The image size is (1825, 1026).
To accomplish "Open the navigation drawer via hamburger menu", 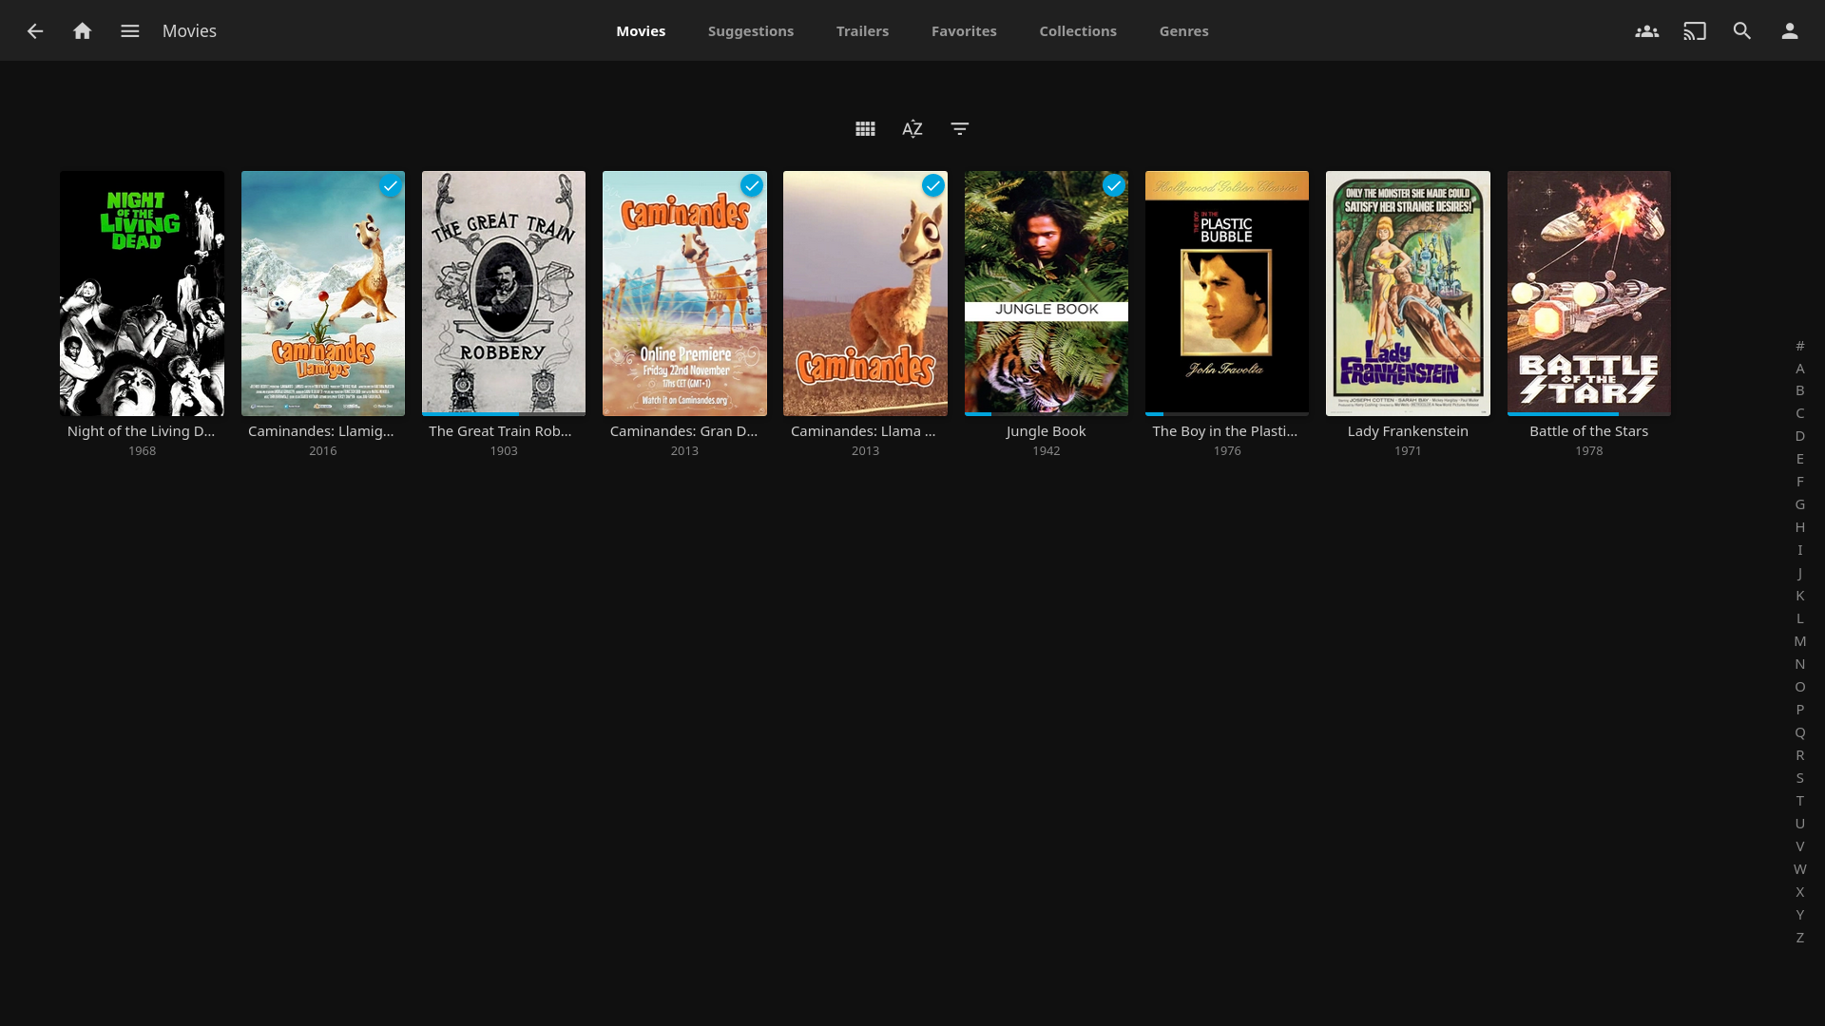I will (129, 30).
